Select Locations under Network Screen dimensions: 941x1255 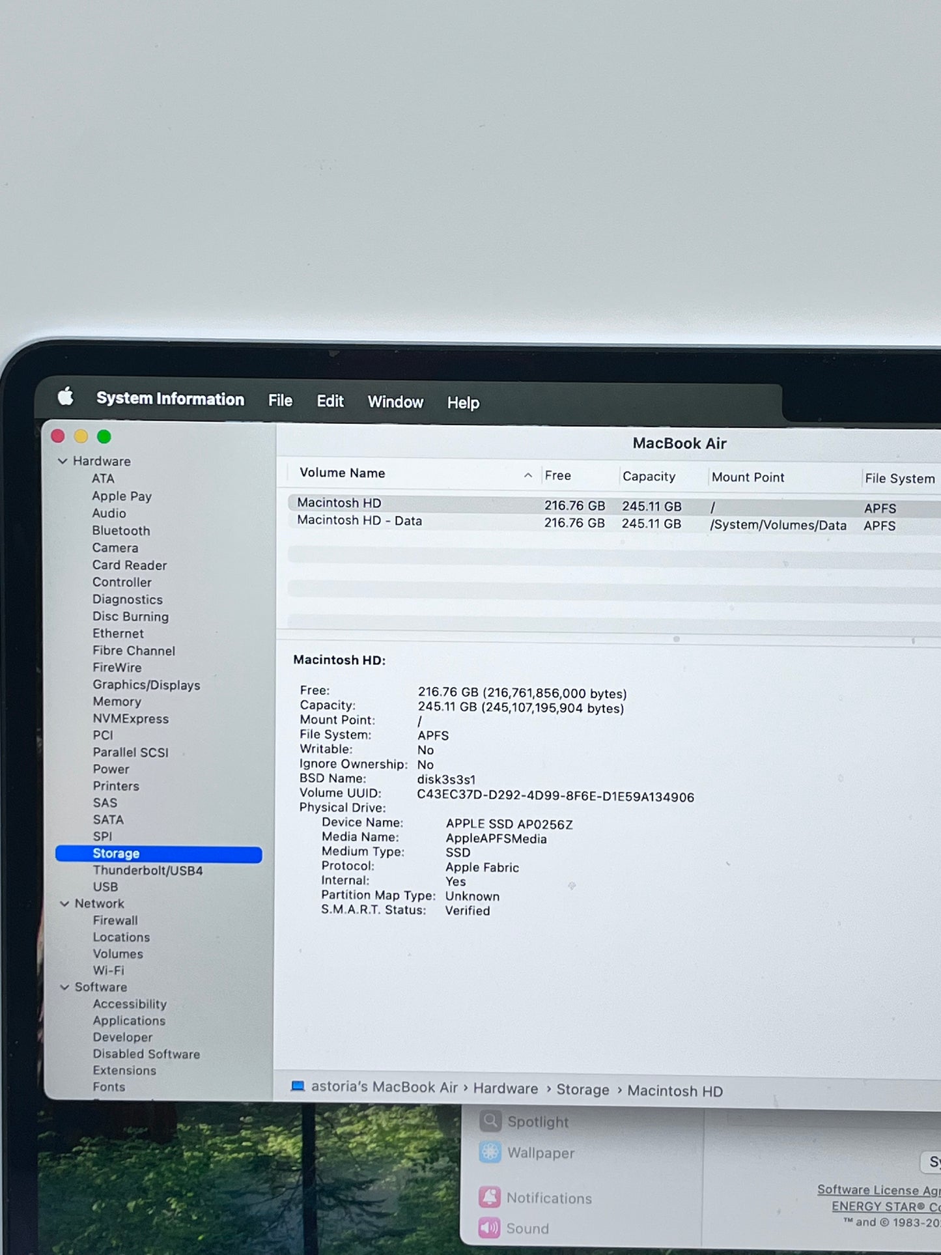121,937
